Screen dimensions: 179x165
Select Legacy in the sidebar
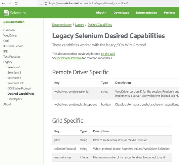pyautogui.click(x=8, y=62)
